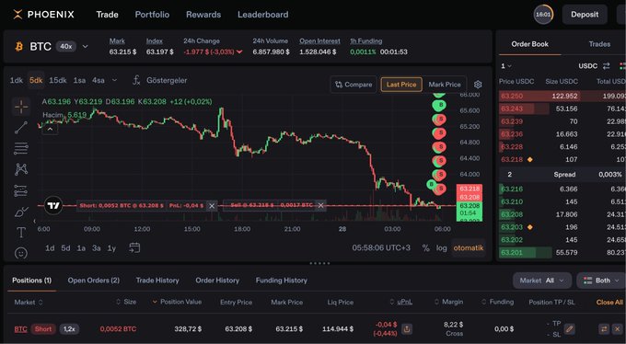The image size is (626, 344).
Task: Select the 1sa timeframe
Action: point(79,80)
